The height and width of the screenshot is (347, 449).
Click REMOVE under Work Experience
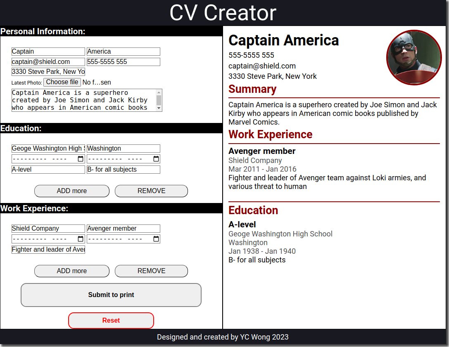click(x=151, y=271)
